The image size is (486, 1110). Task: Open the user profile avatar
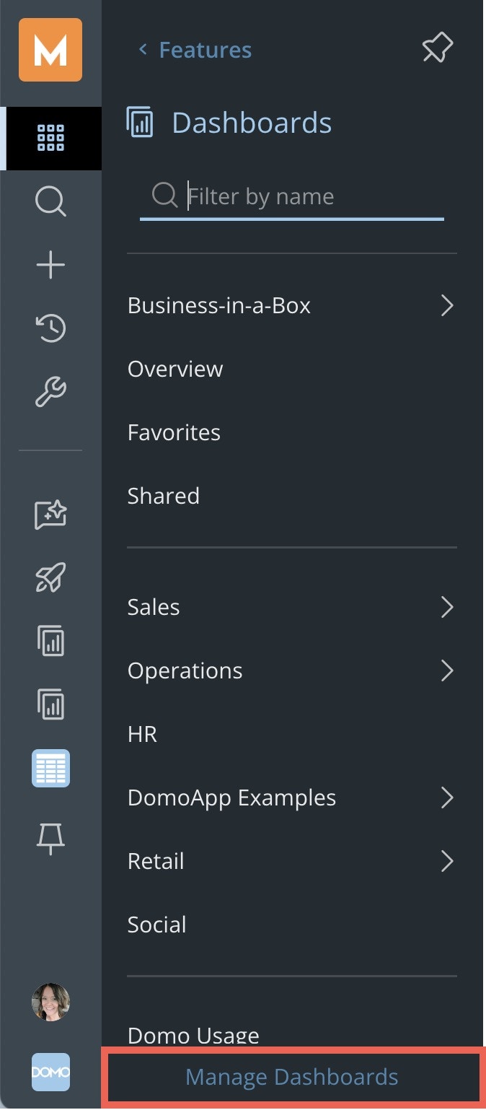(x=50, y=1002)
